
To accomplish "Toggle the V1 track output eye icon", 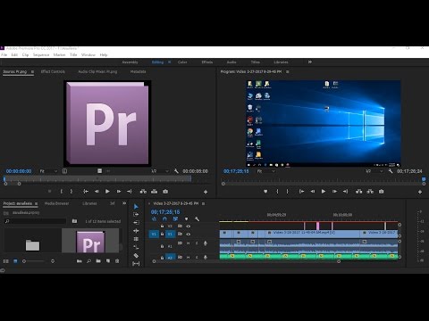I will pyautogui.click(x=188, y=234).
